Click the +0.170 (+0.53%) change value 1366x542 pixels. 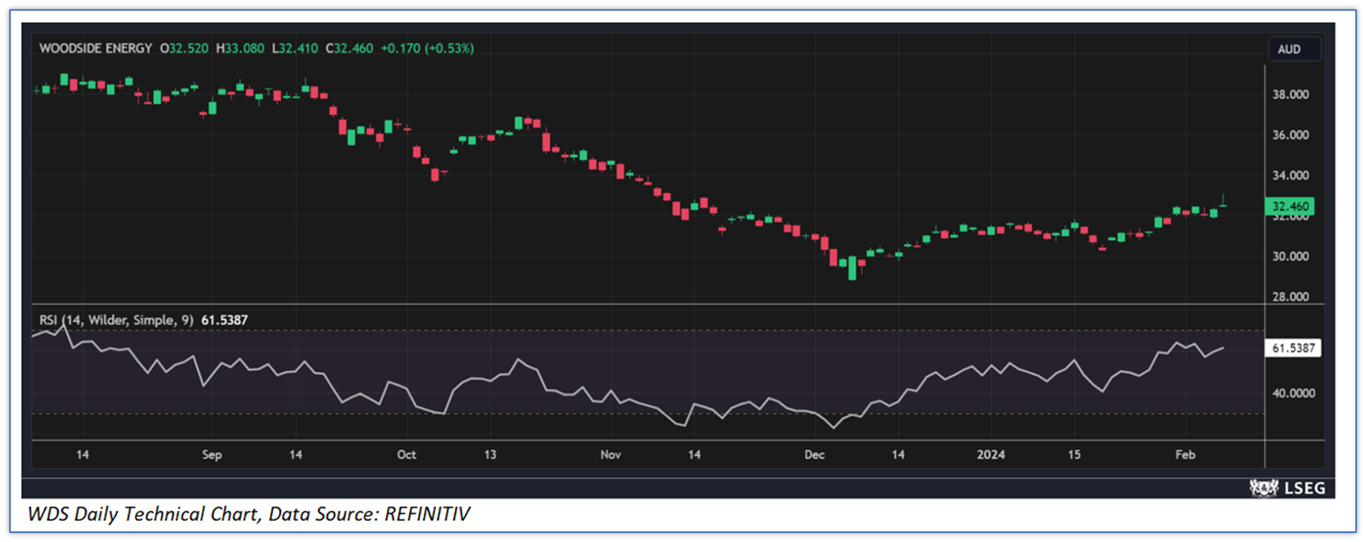tap(427, 48)
